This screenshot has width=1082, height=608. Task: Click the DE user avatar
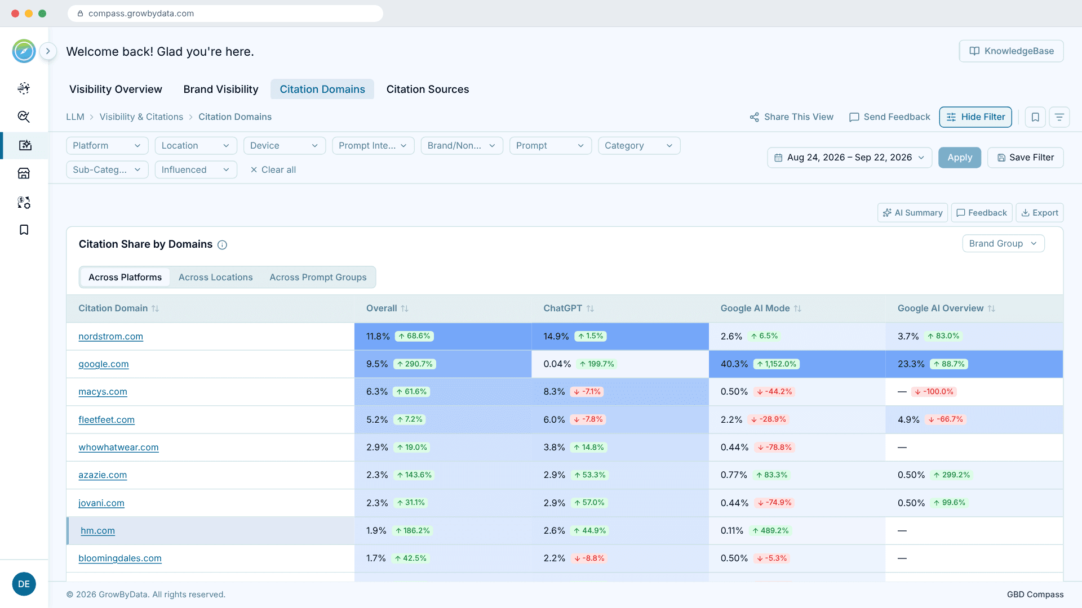tap(24, 584)
